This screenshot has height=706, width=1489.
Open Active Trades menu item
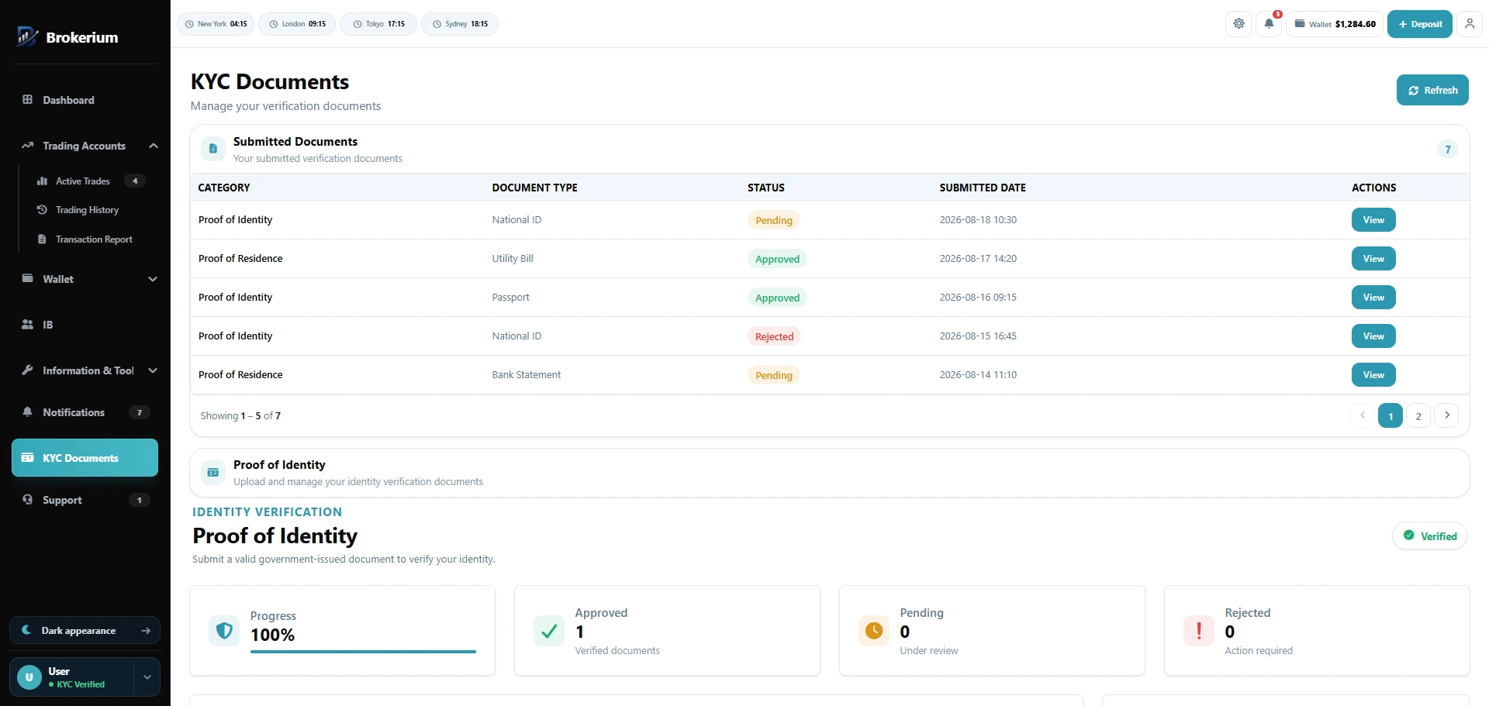pos(92,181)
